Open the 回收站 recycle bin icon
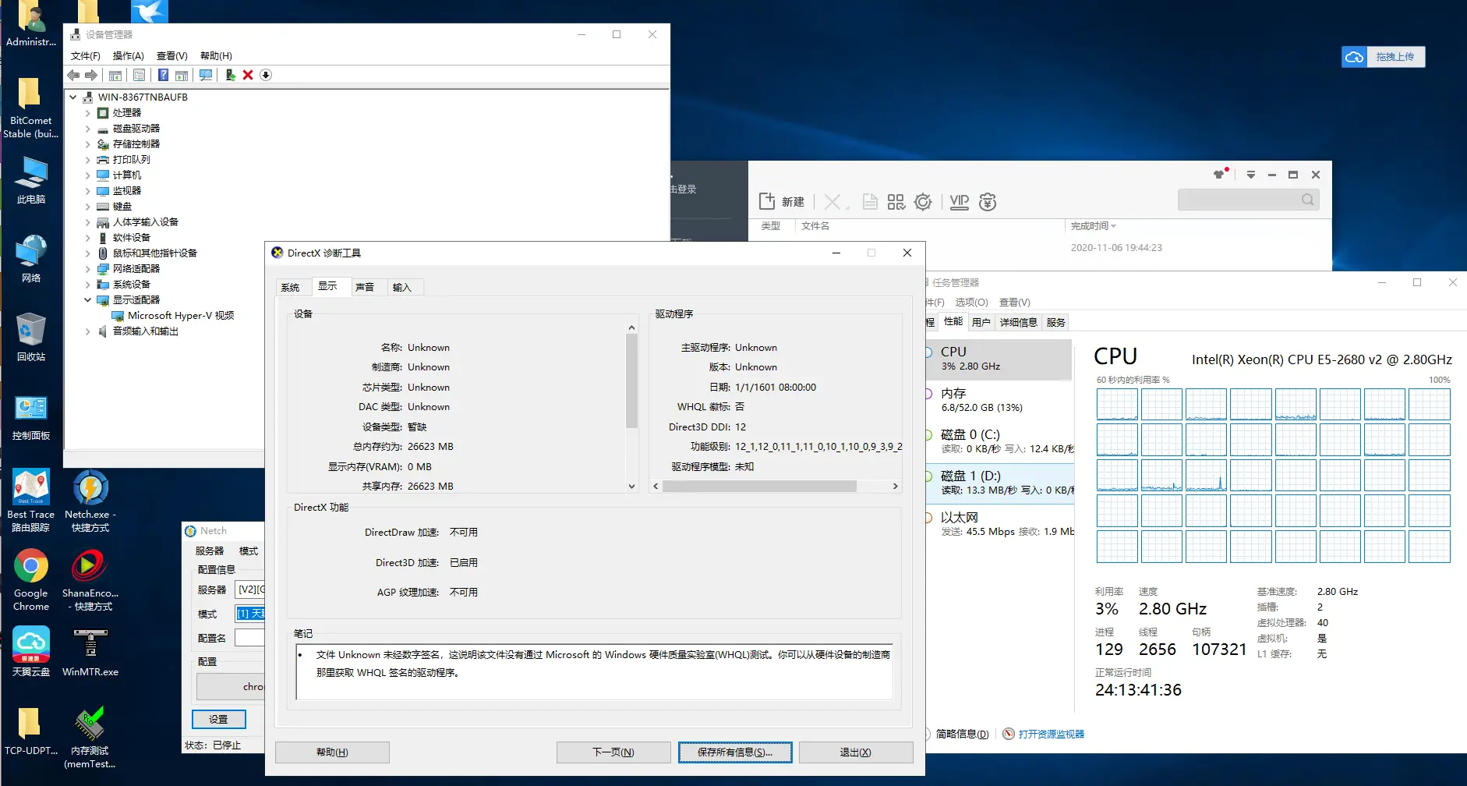The height and width of the screenshot is (786, 1467). 31,337
